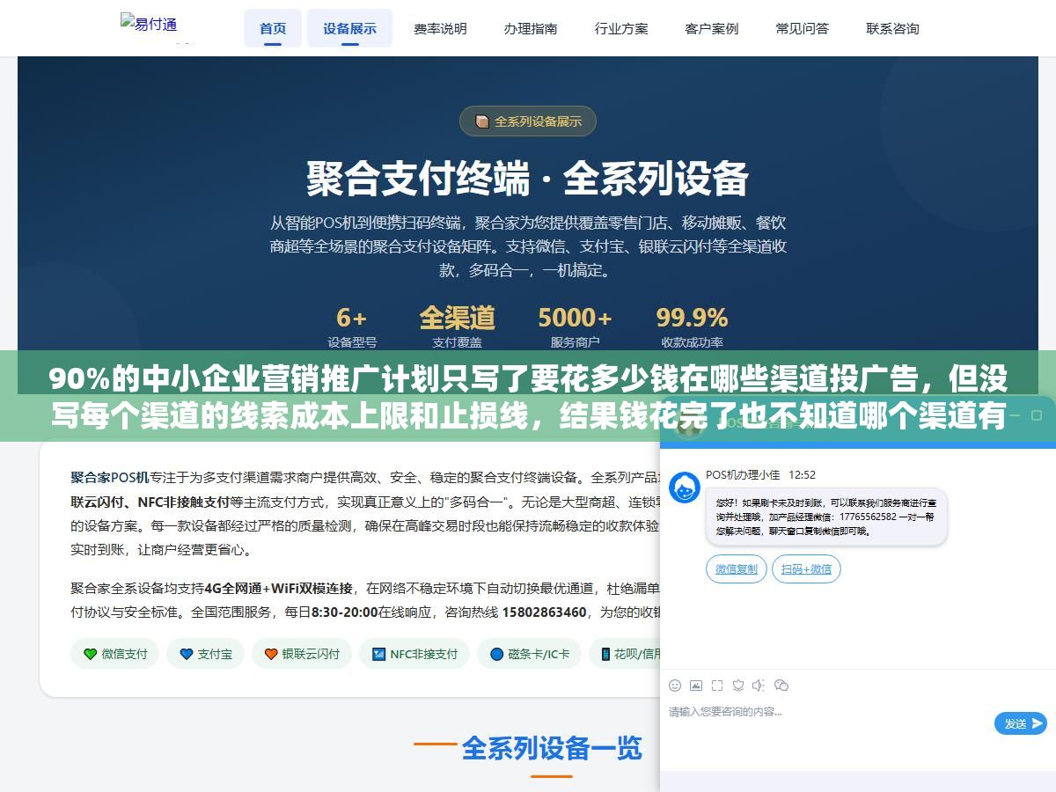This screenshot has width=1056, height=792.
Task: Click the orange heart beside 银联云闪付
Action: click(271, 654)
